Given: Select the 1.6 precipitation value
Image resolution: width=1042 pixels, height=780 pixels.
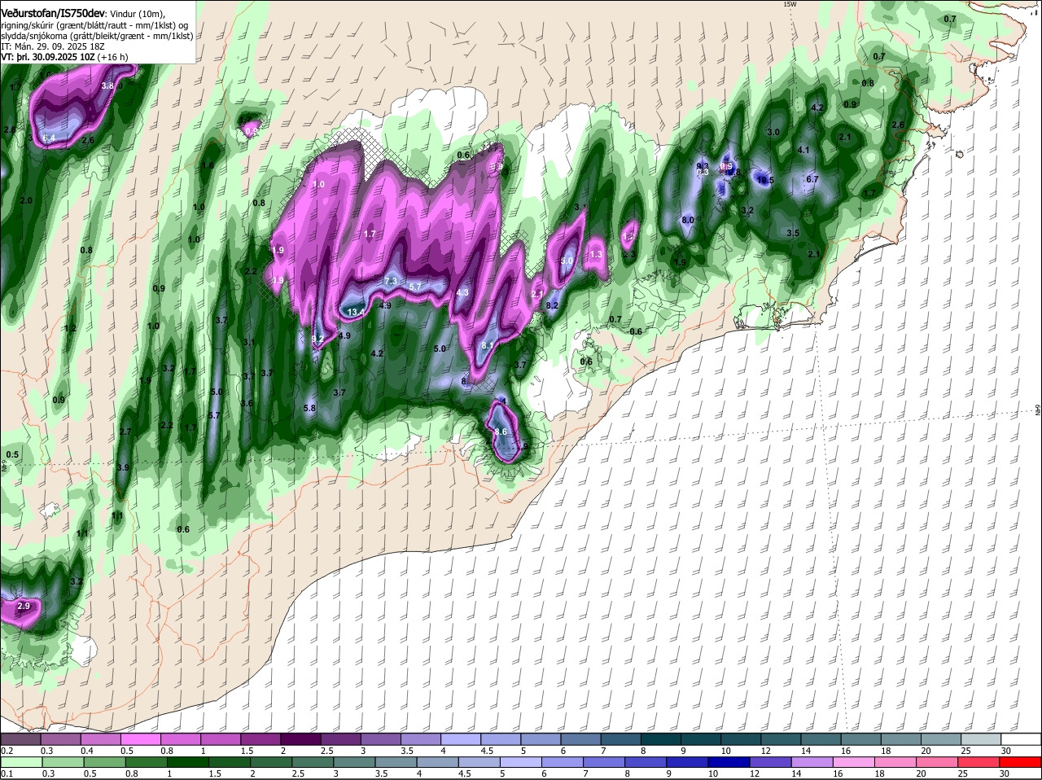Looking at the screenshot, I should pos(208,165).
